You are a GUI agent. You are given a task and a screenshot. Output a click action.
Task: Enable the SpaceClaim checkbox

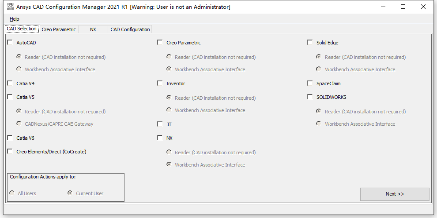click(x=310, y=84)
